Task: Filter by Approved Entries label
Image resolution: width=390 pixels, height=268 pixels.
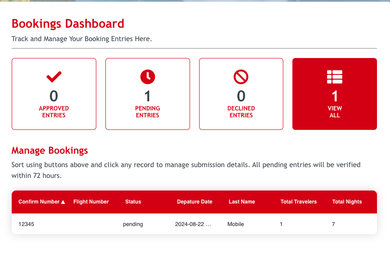Action: click(x=54, y=112)
